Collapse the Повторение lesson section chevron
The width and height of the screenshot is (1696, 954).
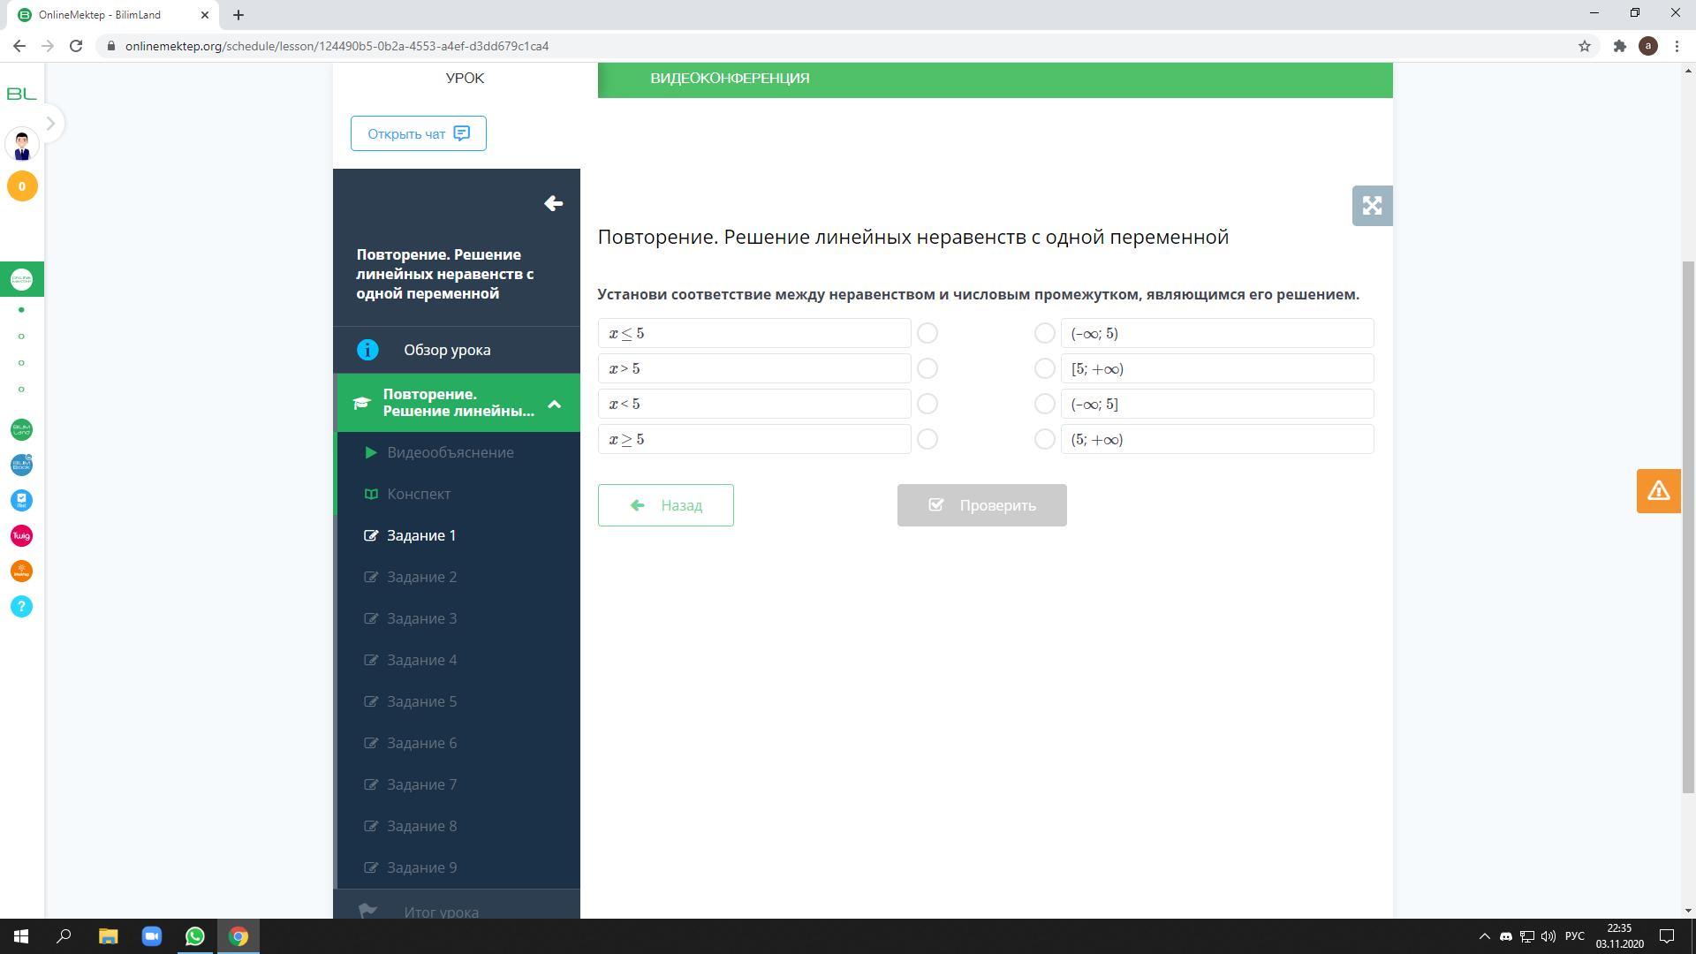click(x=554, y=404)
